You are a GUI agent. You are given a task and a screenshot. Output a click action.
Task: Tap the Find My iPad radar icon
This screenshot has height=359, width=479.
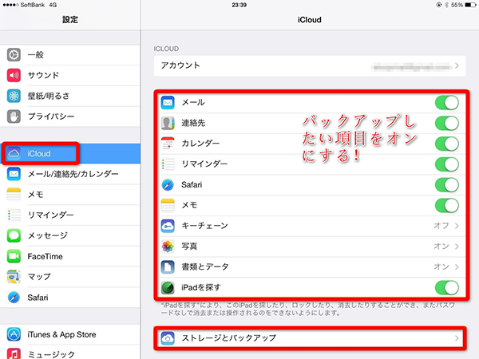(168, 287)
